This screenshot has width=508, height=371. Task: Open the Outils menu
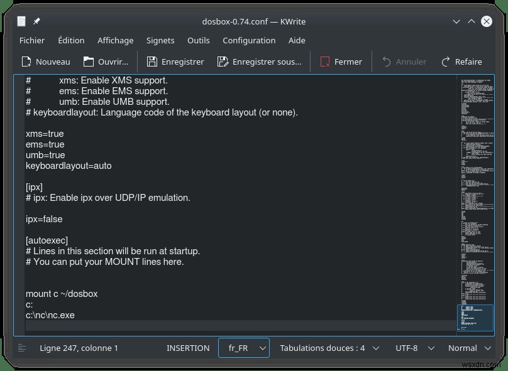[198, 40]
